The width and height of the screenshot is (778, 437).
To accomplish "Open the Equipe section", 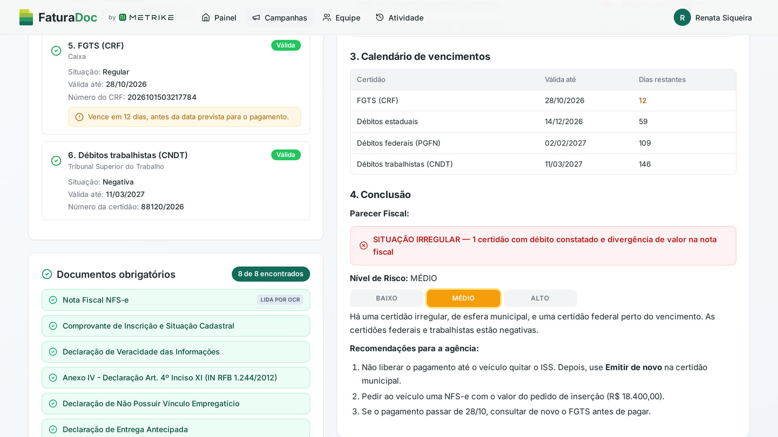I will coord(341,17).
